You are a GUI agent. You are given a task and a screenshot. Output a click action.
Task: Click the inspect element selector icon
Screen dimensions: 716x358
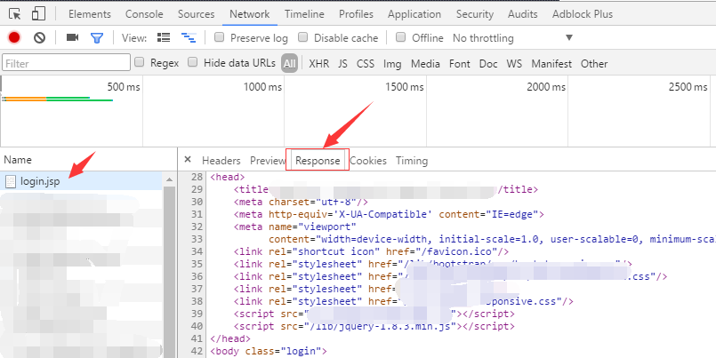pos(14,14)
